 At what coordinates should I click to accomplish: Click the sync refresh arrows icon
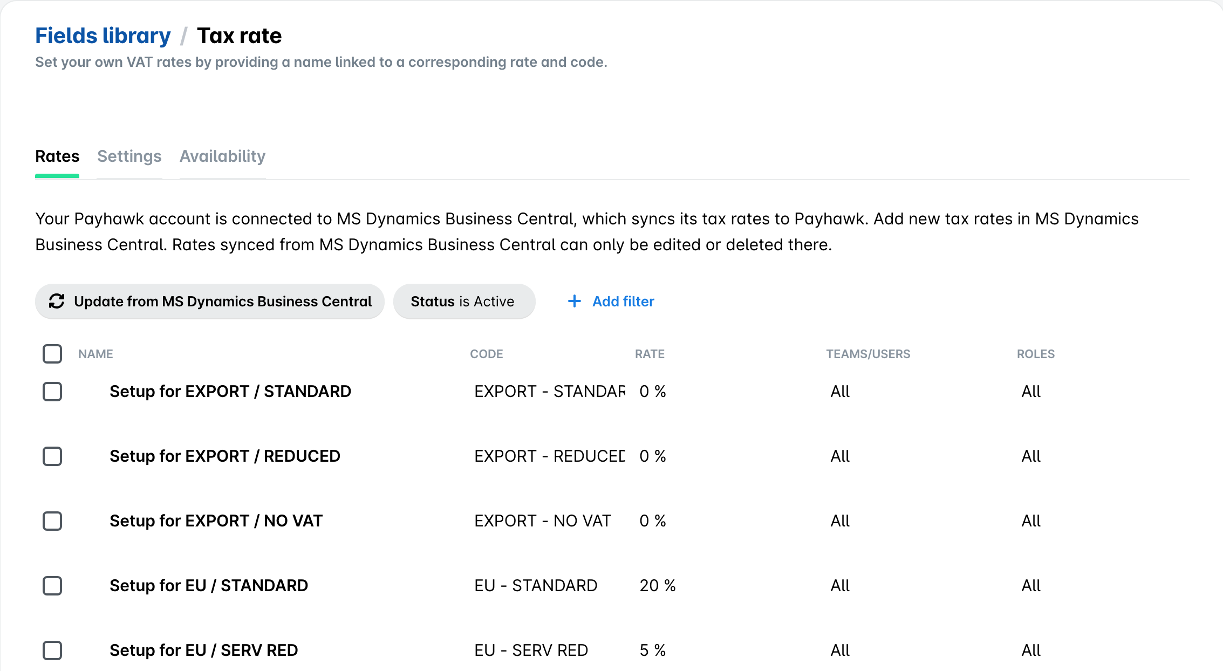coord(57,301)
